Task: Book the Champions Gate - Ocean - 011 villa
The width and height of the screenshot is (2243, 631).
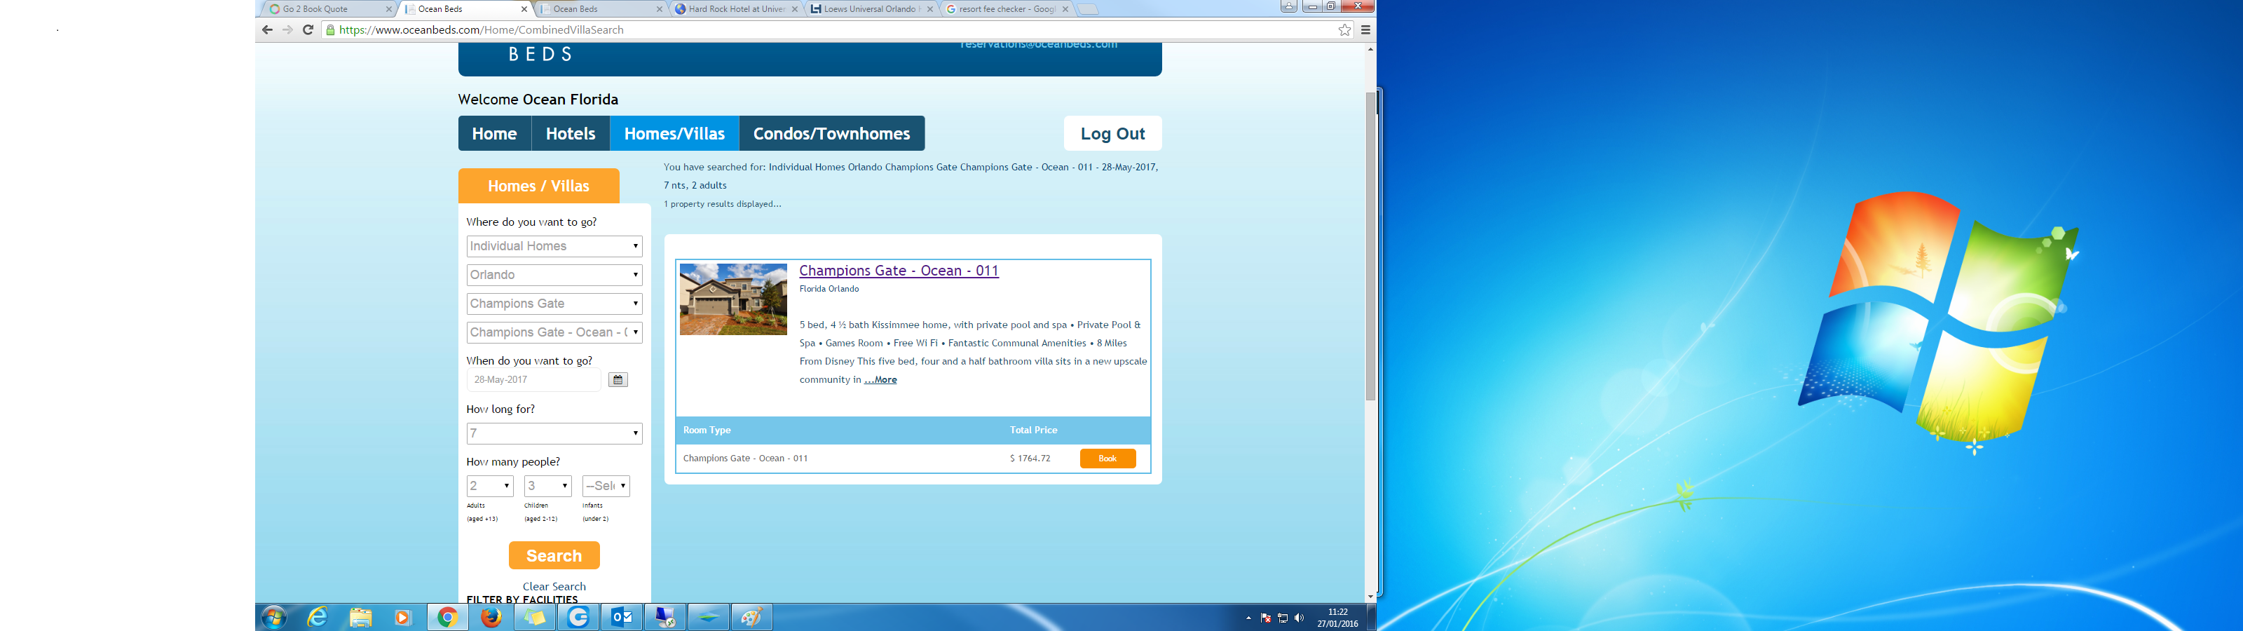Action: pos(1107,459)
